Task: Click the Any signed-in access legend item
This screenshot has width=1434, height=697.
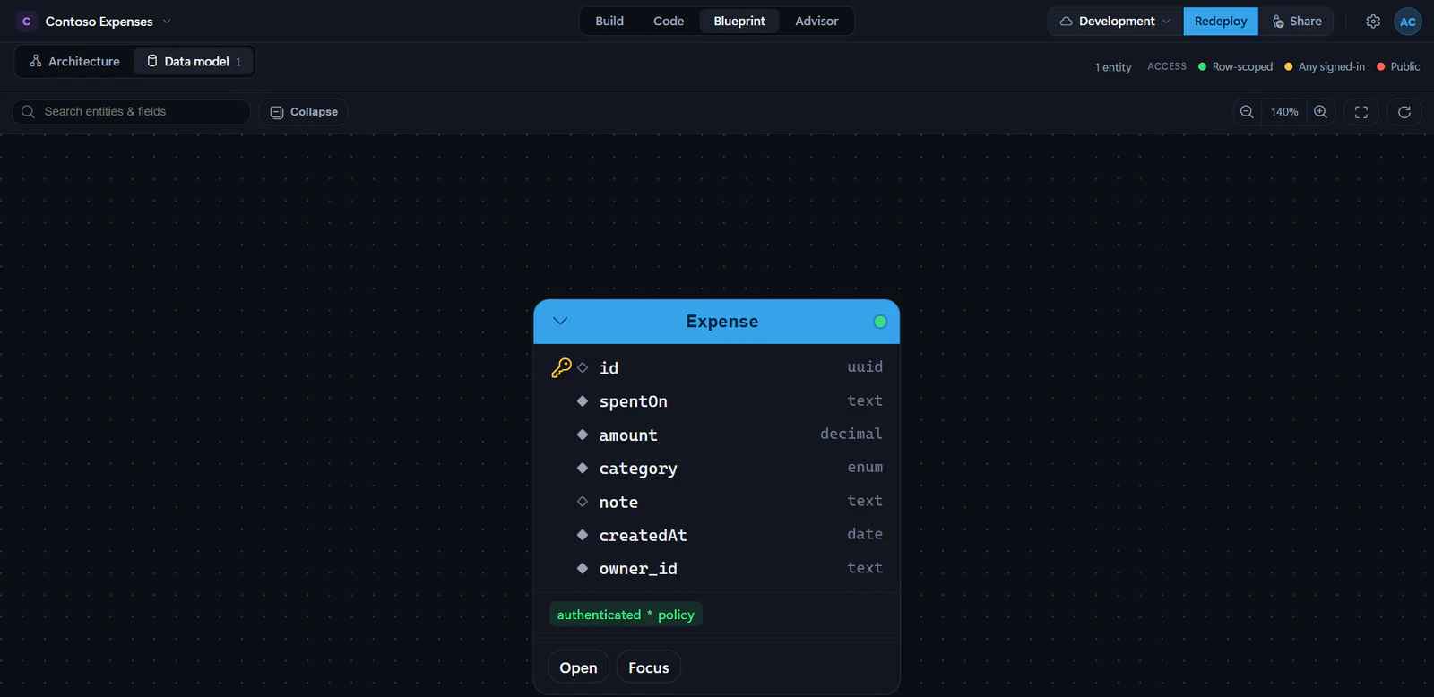Action: pyautogui.click(x=1325, y=67)
